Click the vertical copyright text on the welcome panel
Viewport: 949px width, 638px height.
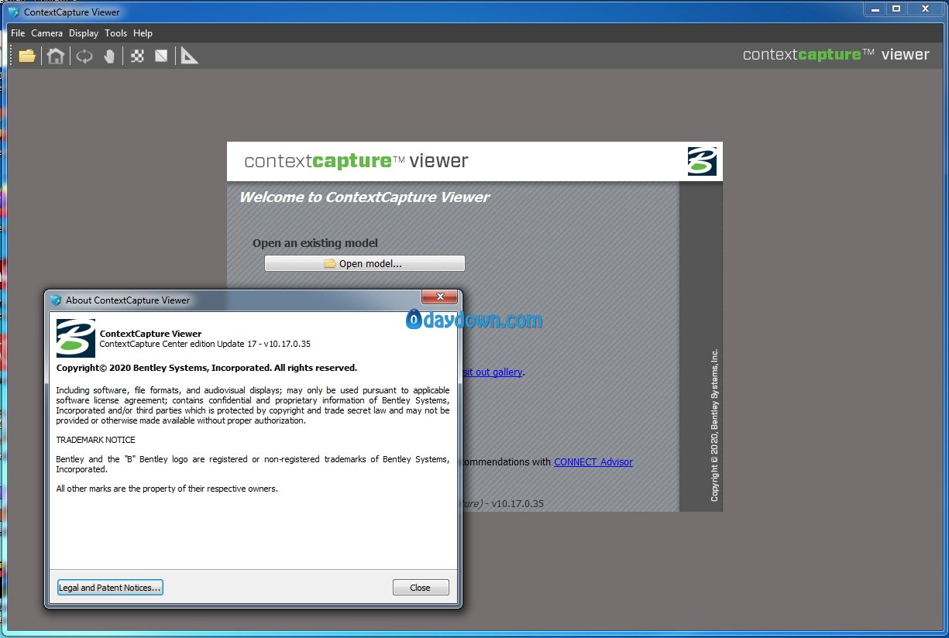click(714, 425)
